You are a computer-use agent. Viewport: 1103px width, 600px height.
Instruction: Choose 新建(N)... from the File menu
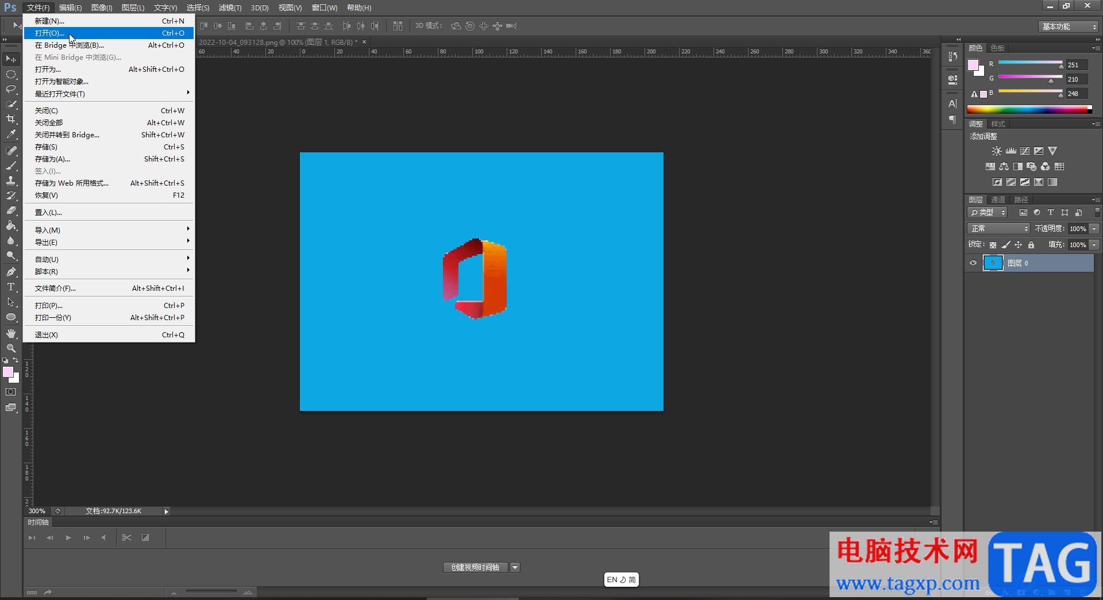pyautogui.click(x=109, y=21)
